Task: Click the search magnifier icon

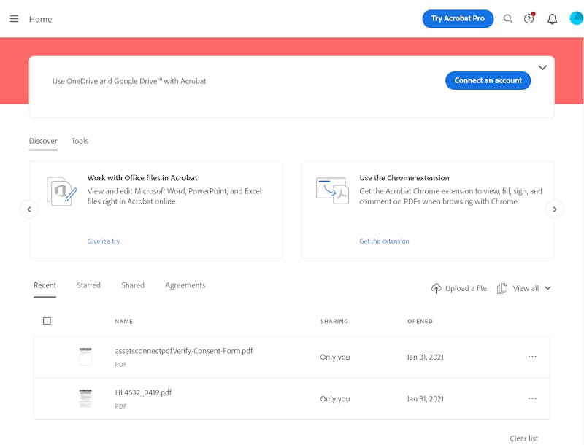Action: (x=507, y=19)
